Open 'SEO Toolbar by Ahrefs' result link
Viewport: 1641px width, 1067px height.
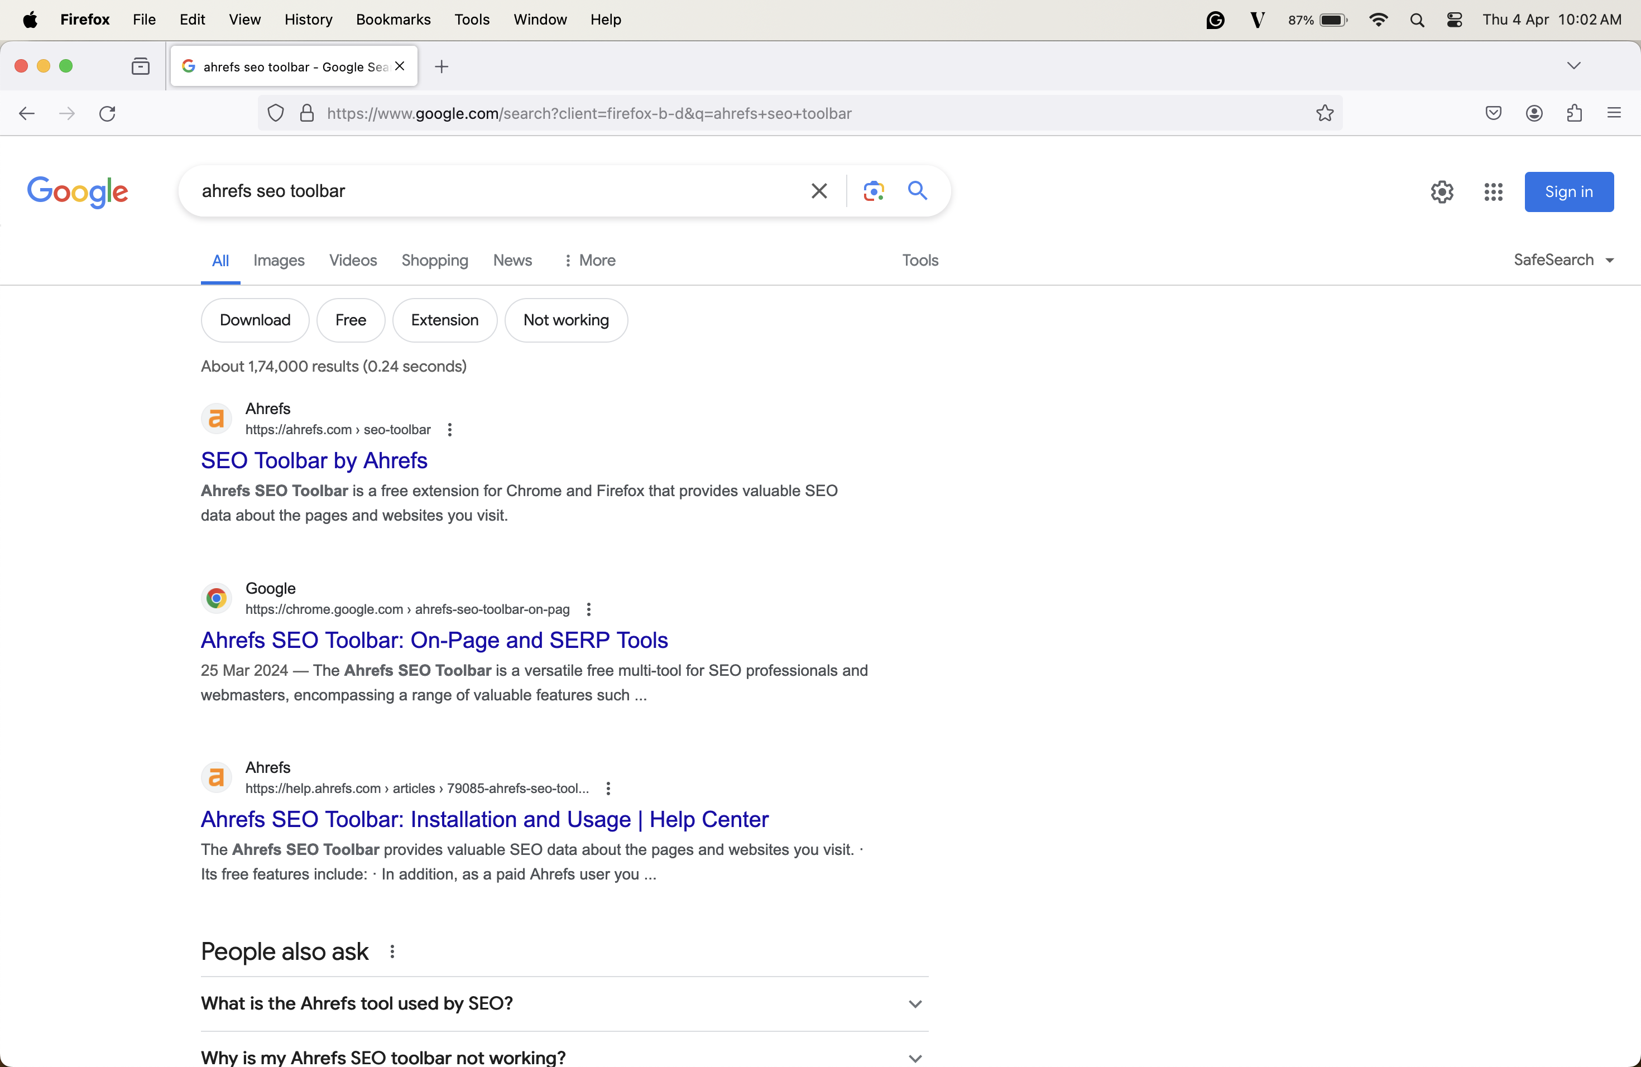[x=314, y=460]
